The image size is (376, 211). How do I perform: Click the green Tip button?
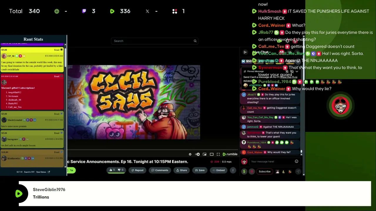pyautogui.click(x=71, y=170)
